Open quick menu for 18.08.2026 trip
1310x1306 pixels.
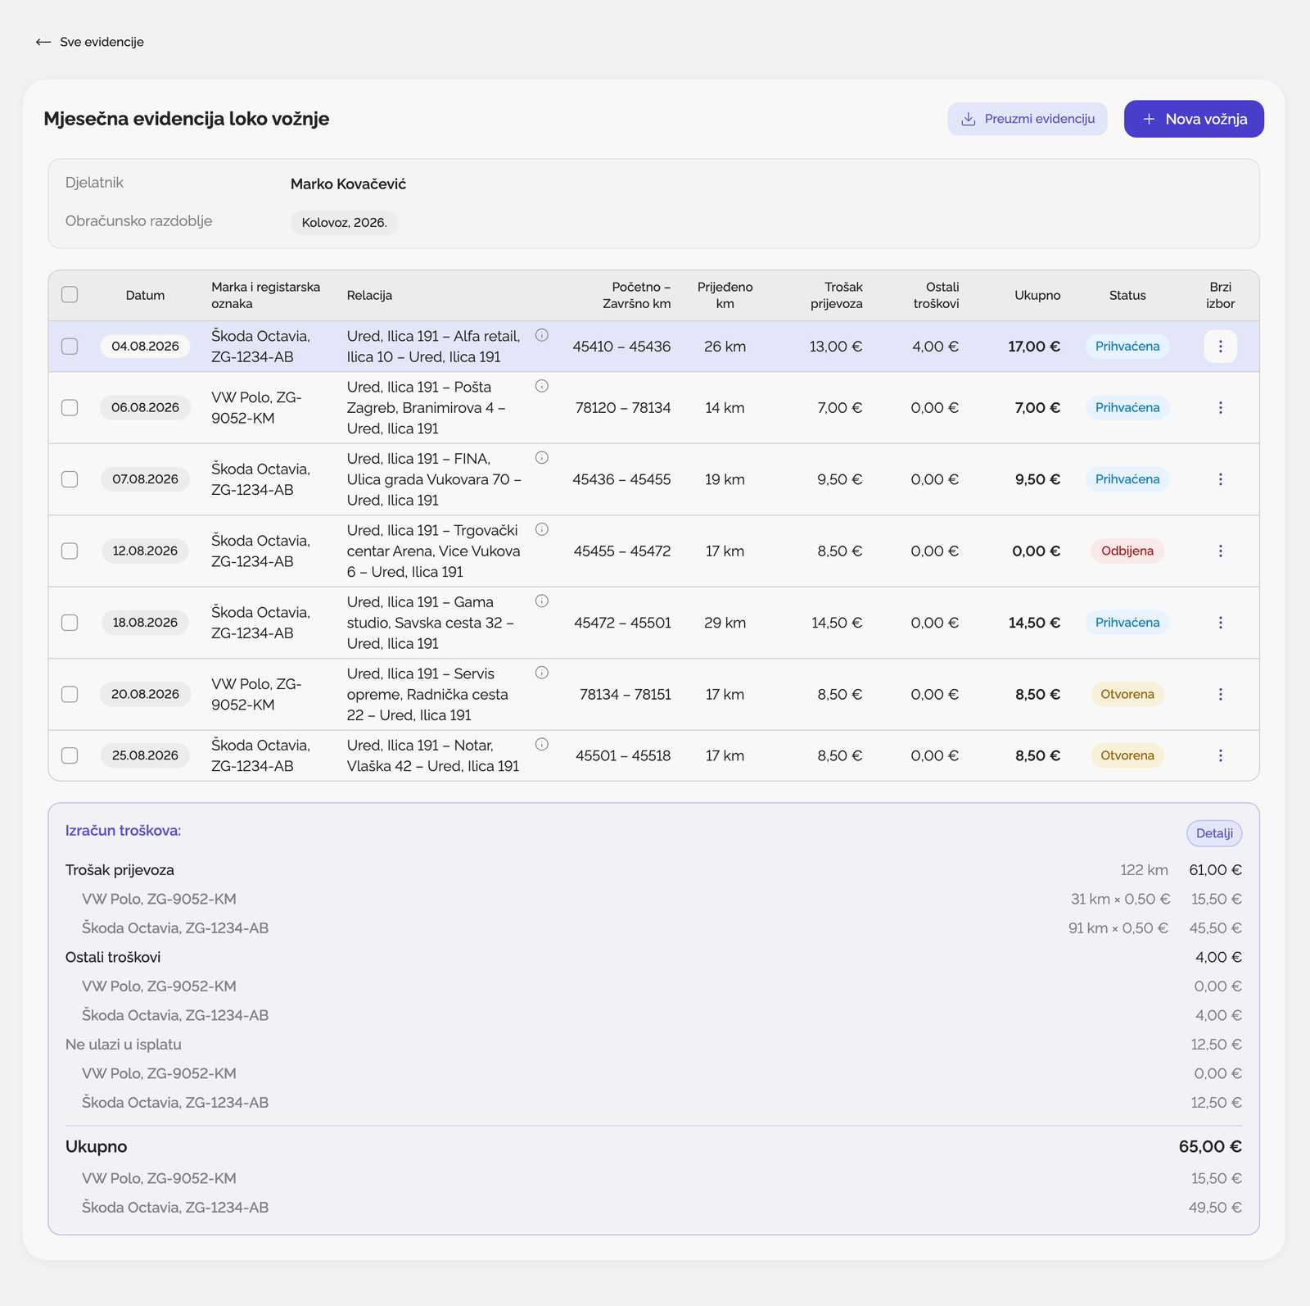(x=1220, y=623)
